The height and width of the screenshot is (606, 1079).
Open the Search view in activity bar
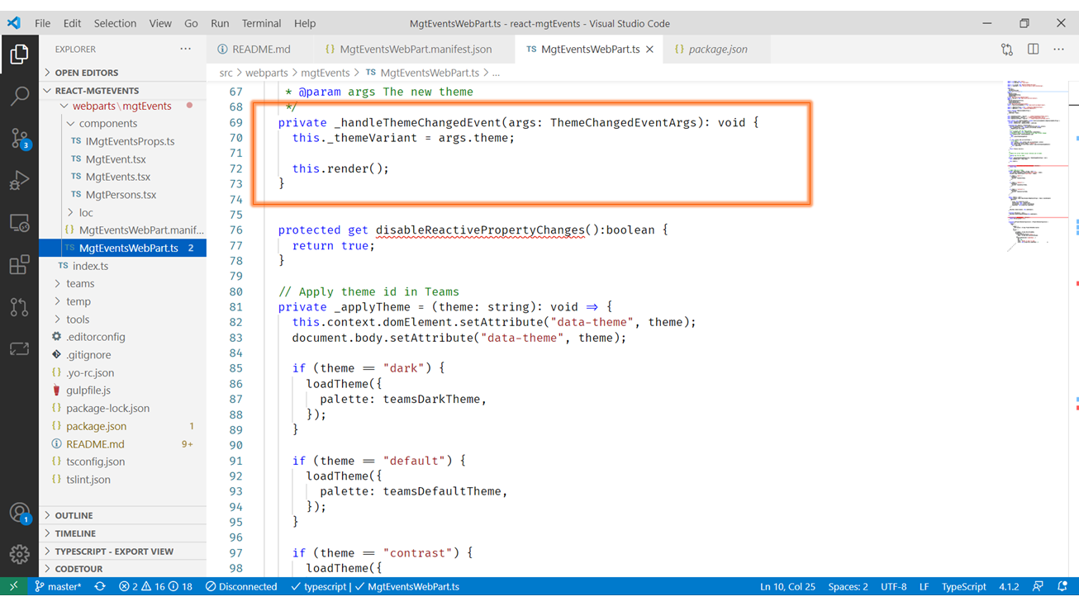(19, 97)
